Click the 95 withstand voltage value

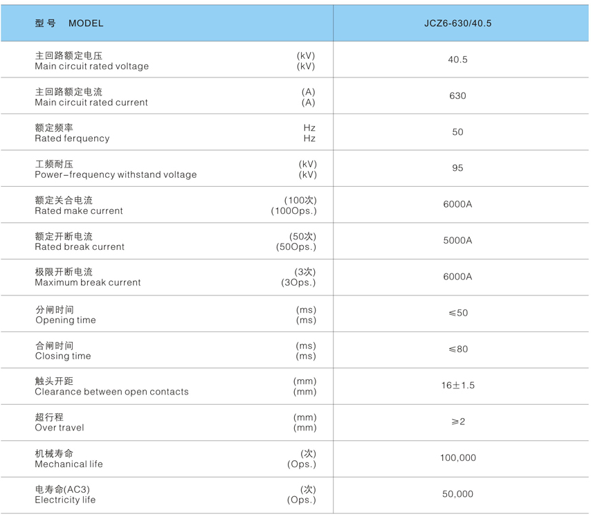click(457, 168)
